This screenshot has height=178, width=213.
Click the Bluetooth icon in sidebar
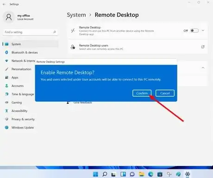[x=6, y=52]
